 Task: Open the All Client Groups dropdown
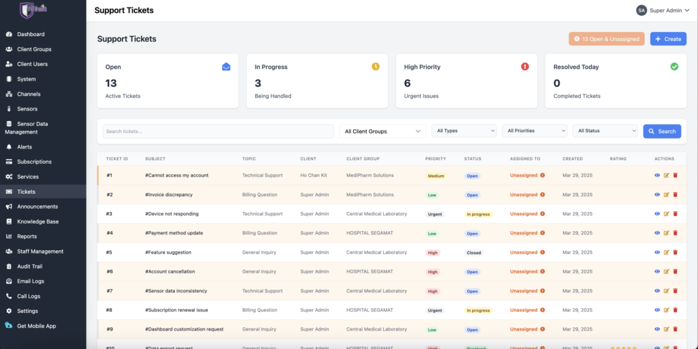(x=382, y=132)
